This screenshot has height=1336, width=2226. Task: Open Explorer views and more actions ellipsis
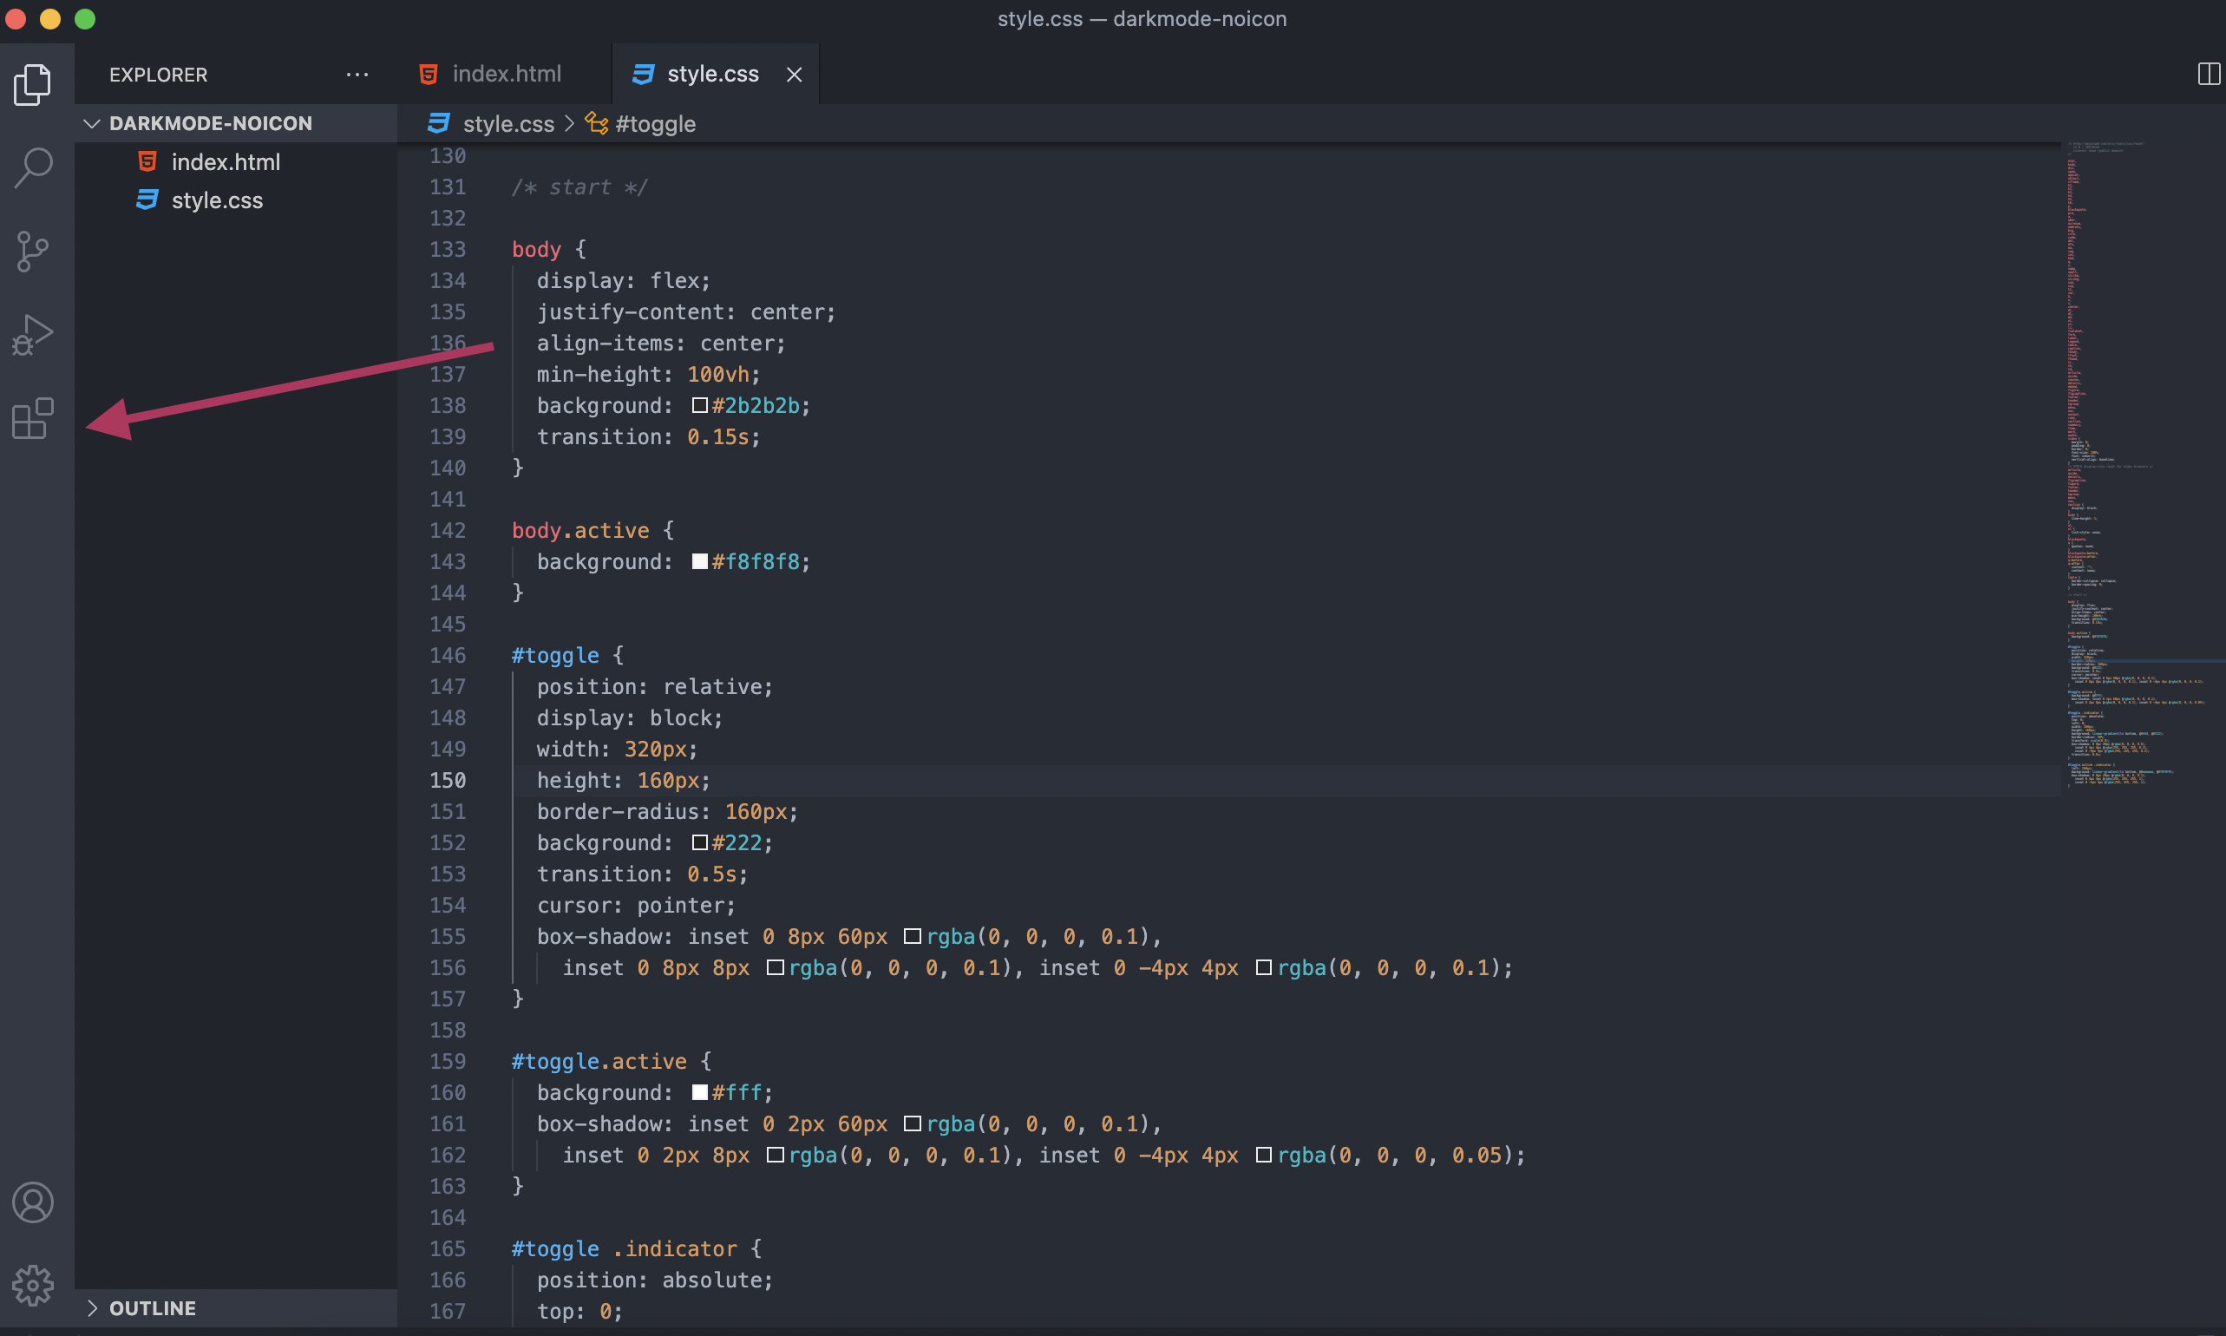click(x=357, y=75)
